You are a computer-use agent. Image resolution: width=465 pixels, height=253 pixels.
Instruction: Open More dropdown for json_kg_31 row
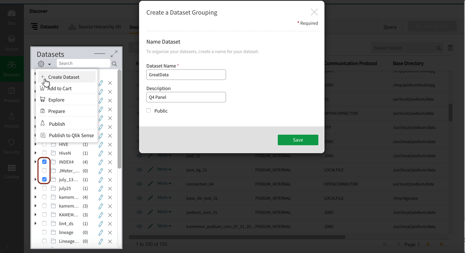(x=164, y=169)
